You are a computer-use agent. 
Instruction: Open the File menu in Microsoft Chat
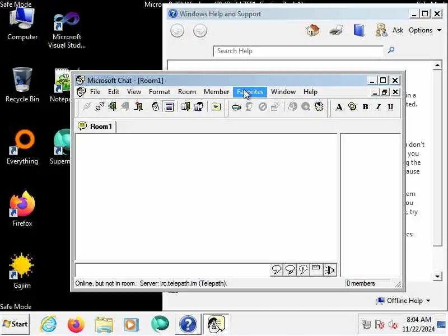(x=95, y=92)
